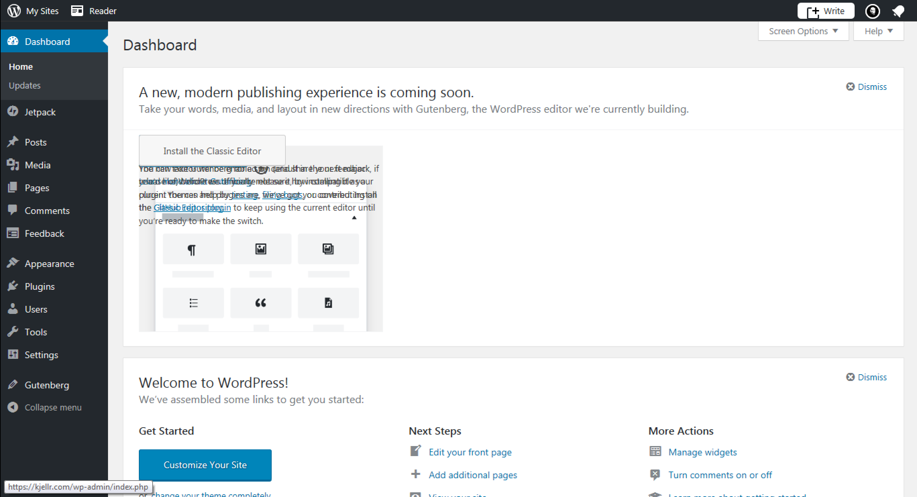Click the Settings sliders icon
Image resolution: width=917 pixels, height=497 pixels.
13,354
